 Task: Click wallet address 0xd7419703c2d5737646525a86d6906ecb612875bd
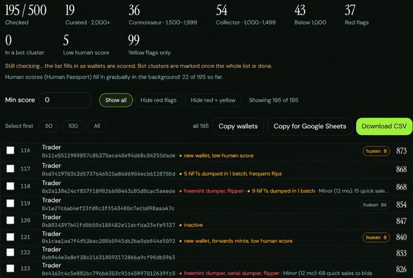(108, 174)
